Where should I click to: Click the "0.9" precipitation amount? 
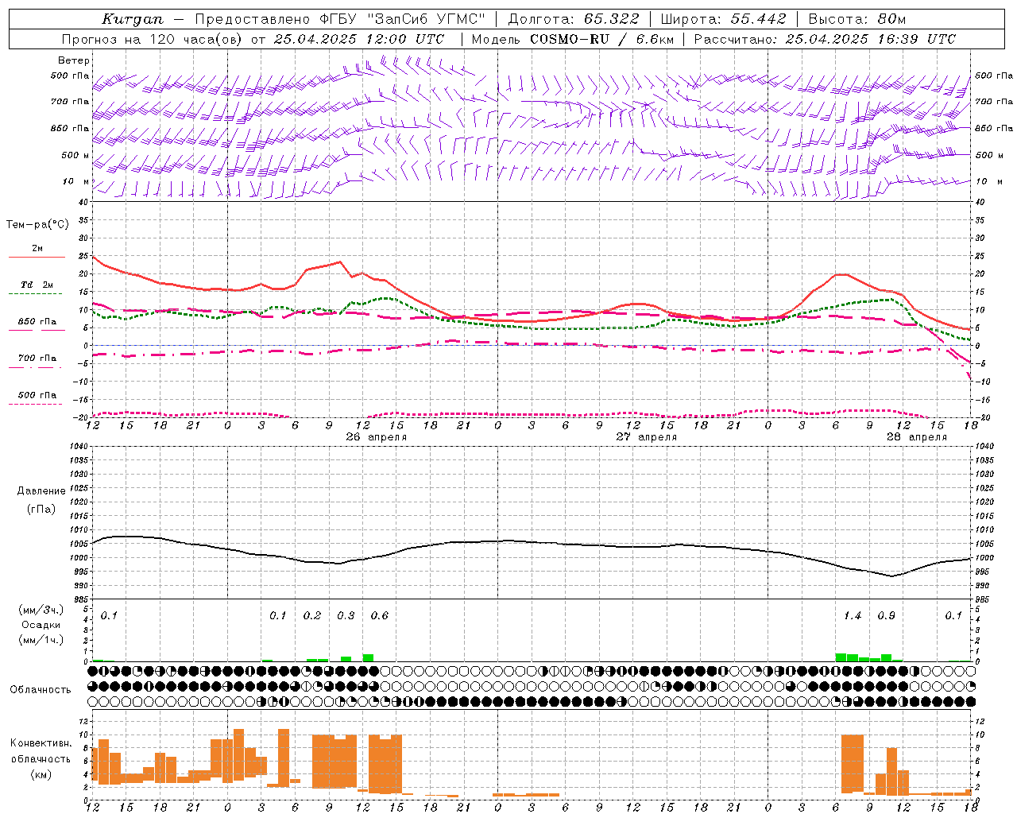887,616
